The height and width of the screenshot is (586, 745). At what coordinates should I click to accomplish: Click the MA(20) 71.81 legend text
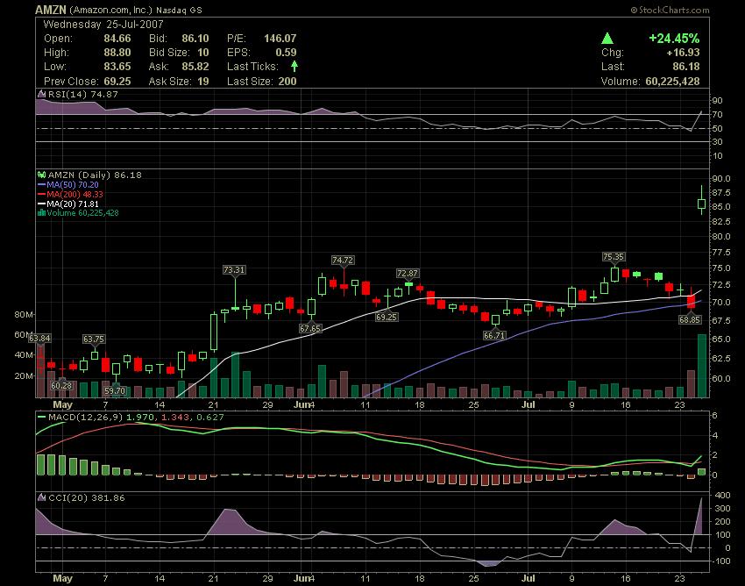click(73, 204)
